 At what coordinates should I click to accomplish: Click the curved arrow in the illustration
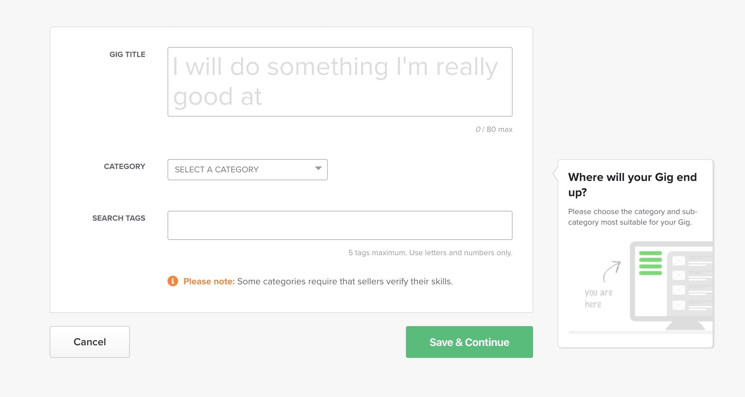click(611, 271)
